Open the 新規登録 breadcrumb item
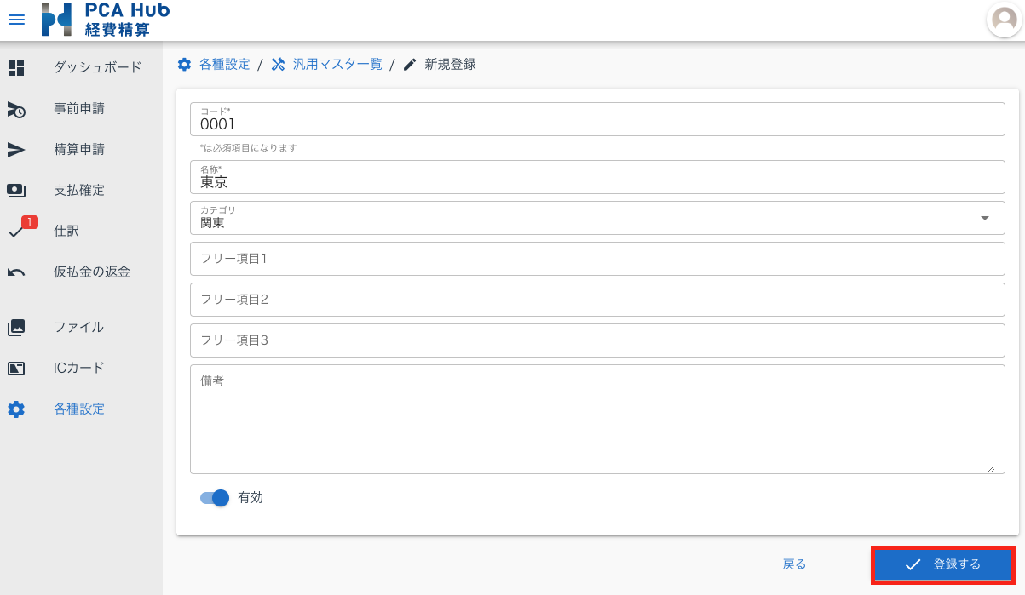1025x595 pixels. 452,64
